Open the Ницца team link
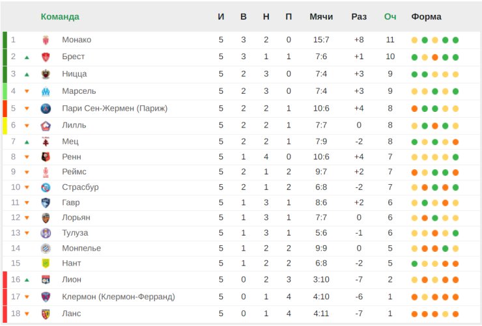 (x=74, y=74)
